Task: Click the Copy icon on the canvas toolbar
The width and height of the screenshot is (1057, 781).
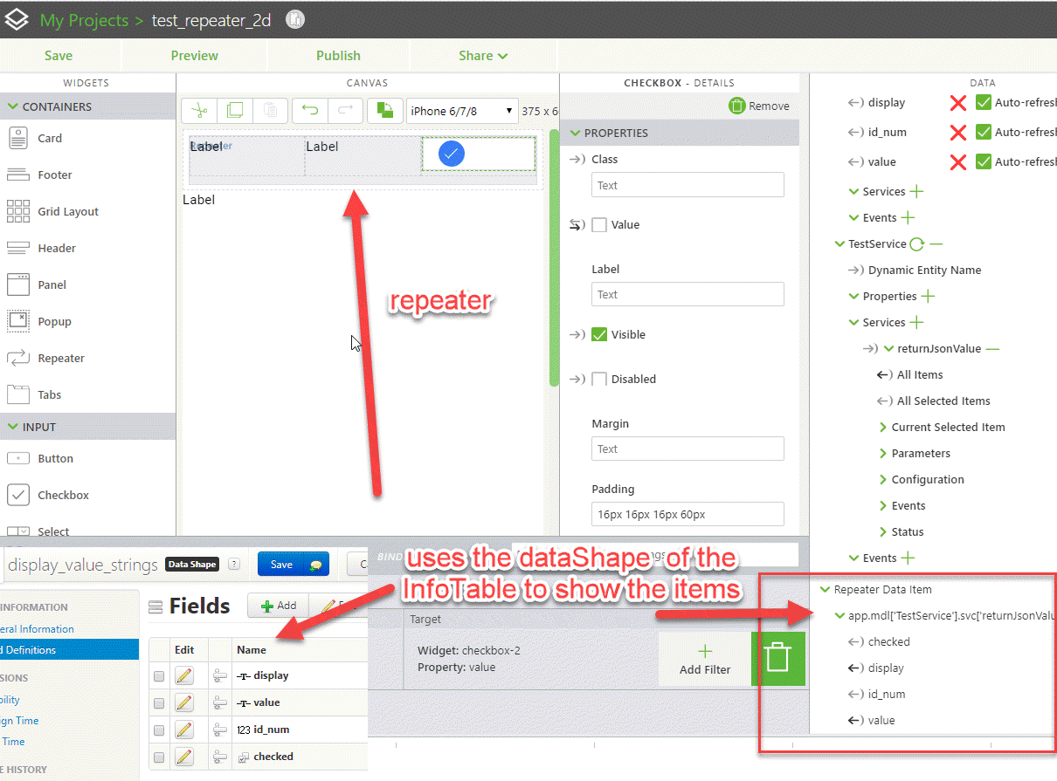Action: [x=234, y=110]
